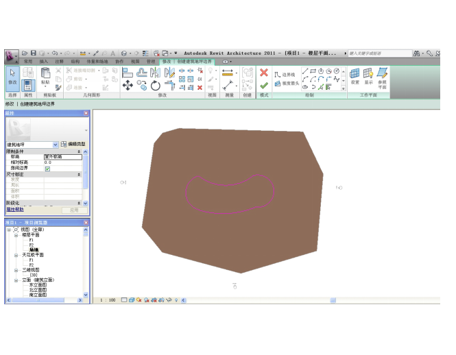This screenshot has width=456, height=355.
Task: Select the Move tool in the Modify panel
Action: click(128, 85)
